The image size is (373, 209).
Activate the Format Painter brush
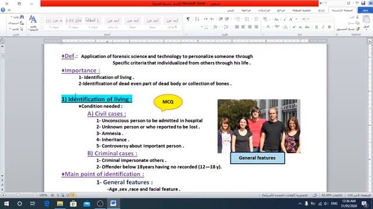(357, 29)
